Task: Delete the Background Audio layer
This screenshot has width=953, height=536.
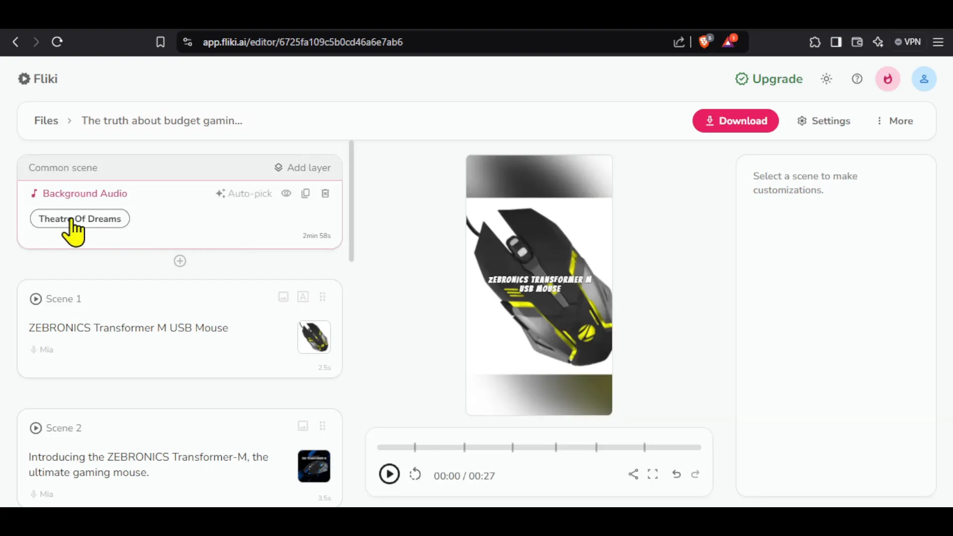Action: [x=326, y=194]
